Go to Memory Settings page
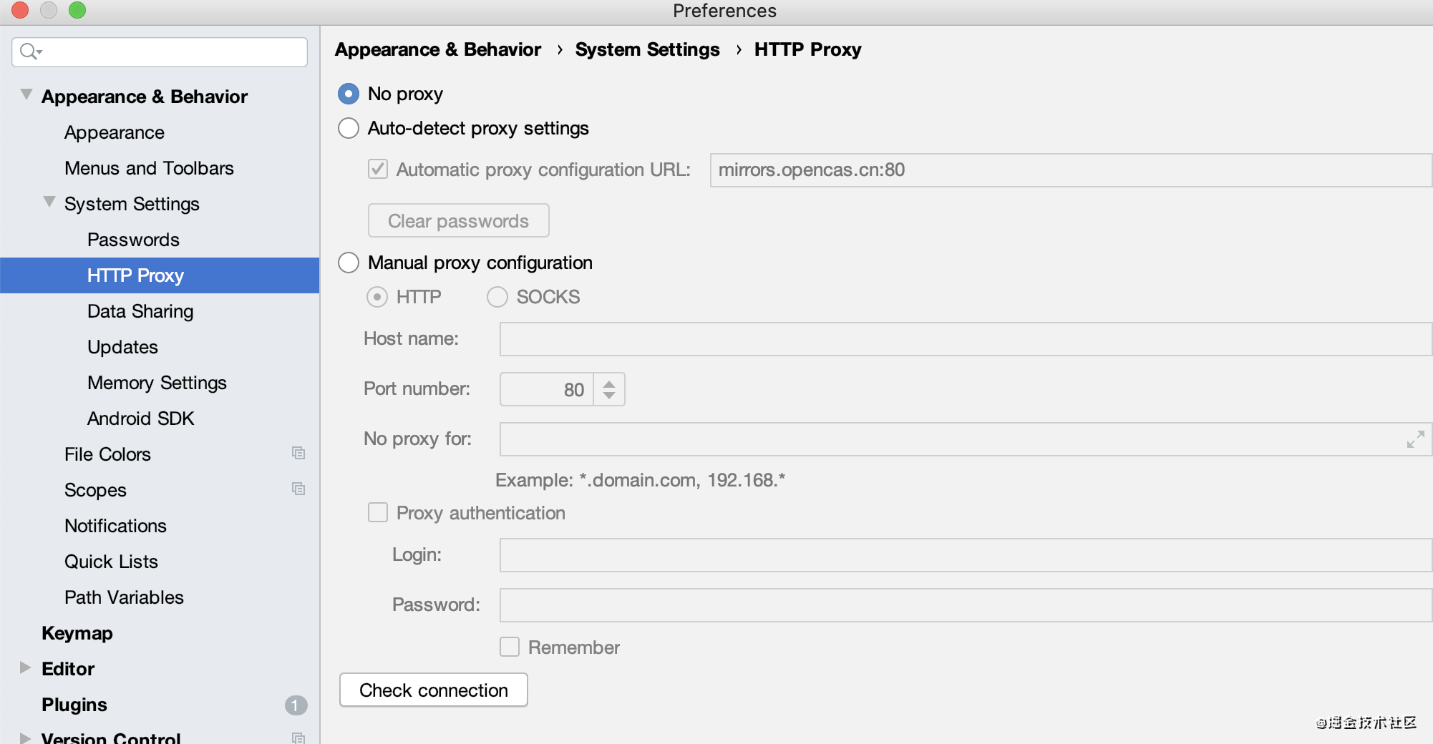 (157, 383)
